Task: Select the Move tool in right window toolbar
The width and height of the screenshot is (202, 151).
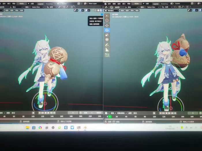Action: pos(107,25)
